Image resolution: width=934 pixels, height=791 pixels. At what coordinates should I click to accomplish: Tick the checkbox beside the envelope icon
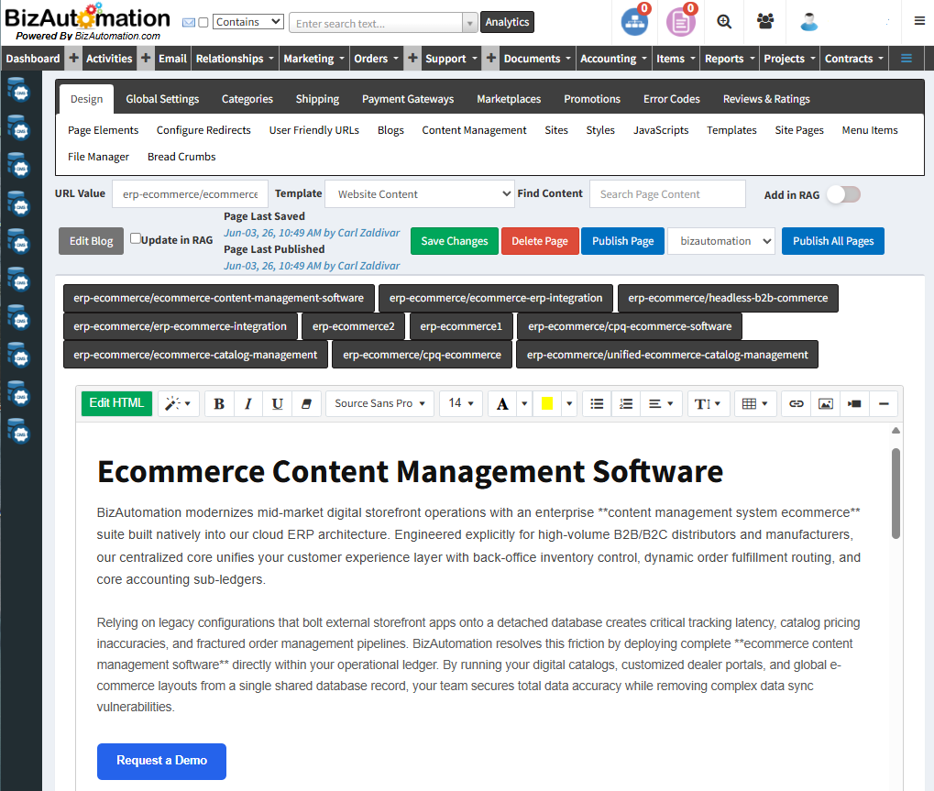click(203, 23)
